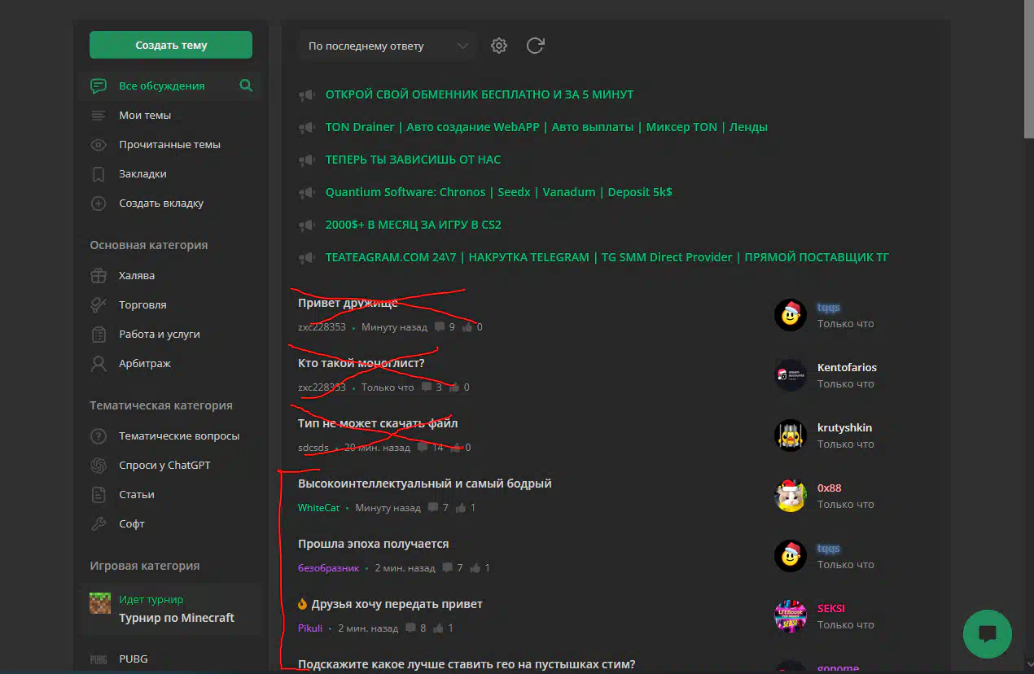Open thread Прошла эпоха получается
The width and height of the screenshot is (1034, 674).
click(x=374, y=544)
